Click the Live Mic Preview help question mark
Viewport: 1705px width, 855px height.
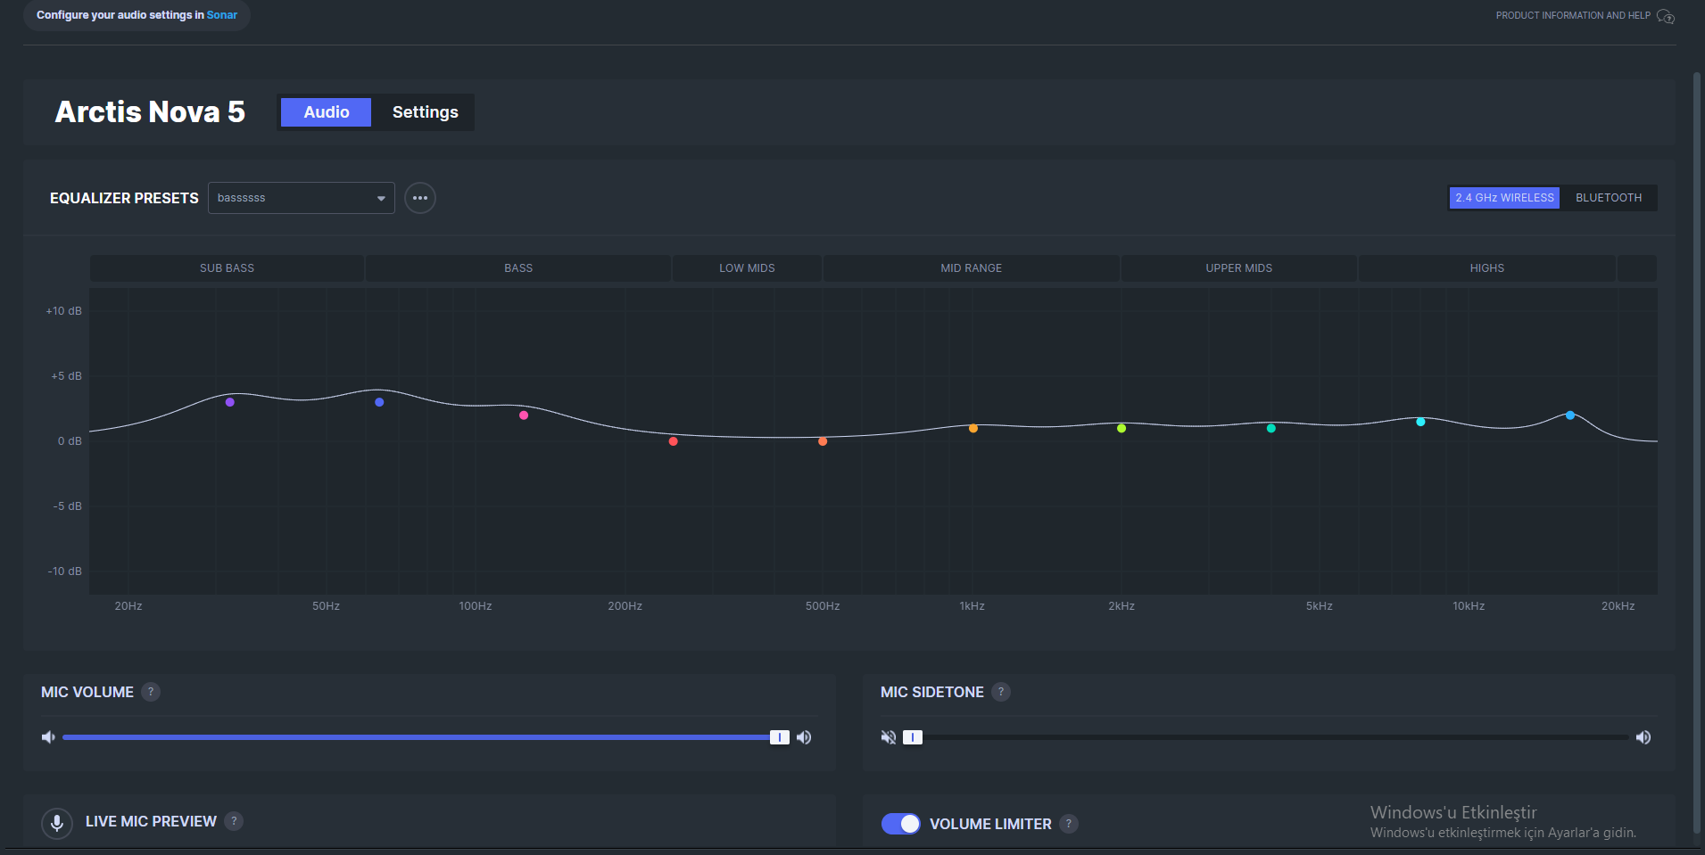pos(234,821)
